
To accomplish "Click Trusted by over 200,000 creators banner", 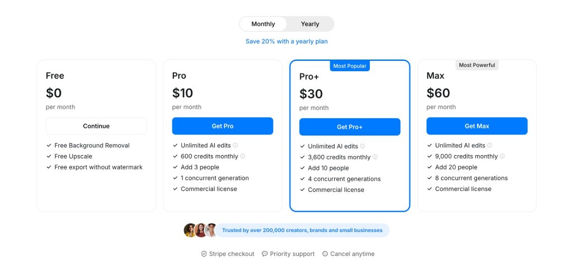I will 302,230.
